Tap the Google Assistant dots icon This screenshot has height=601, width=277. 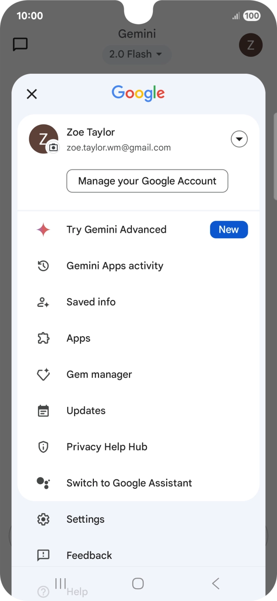tap(43, 483)
